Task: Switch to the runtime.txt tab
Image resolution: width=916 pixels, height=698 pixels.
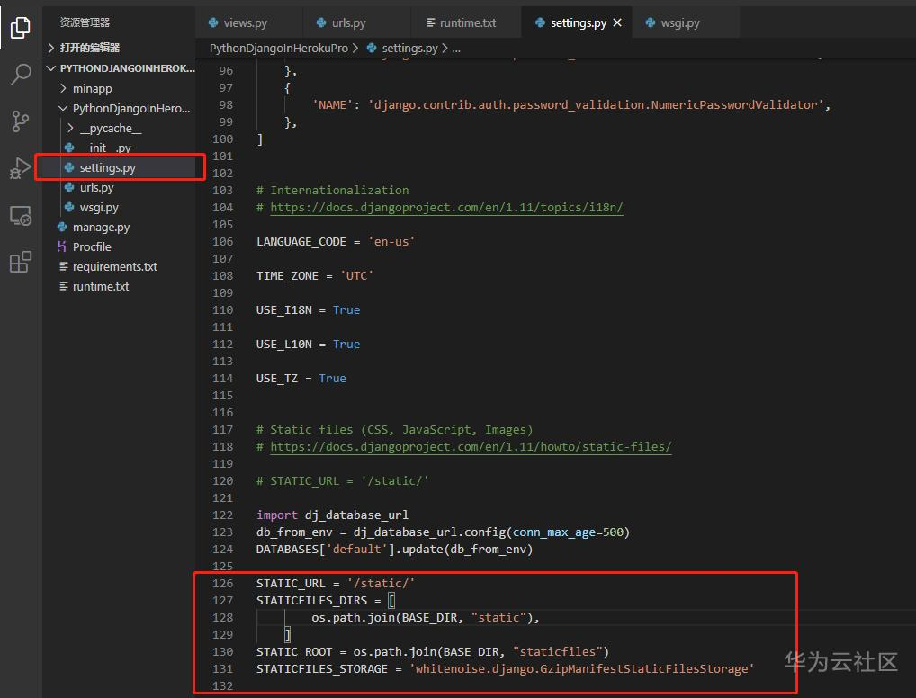Action: pyautogui.click(x=465, y=22)
